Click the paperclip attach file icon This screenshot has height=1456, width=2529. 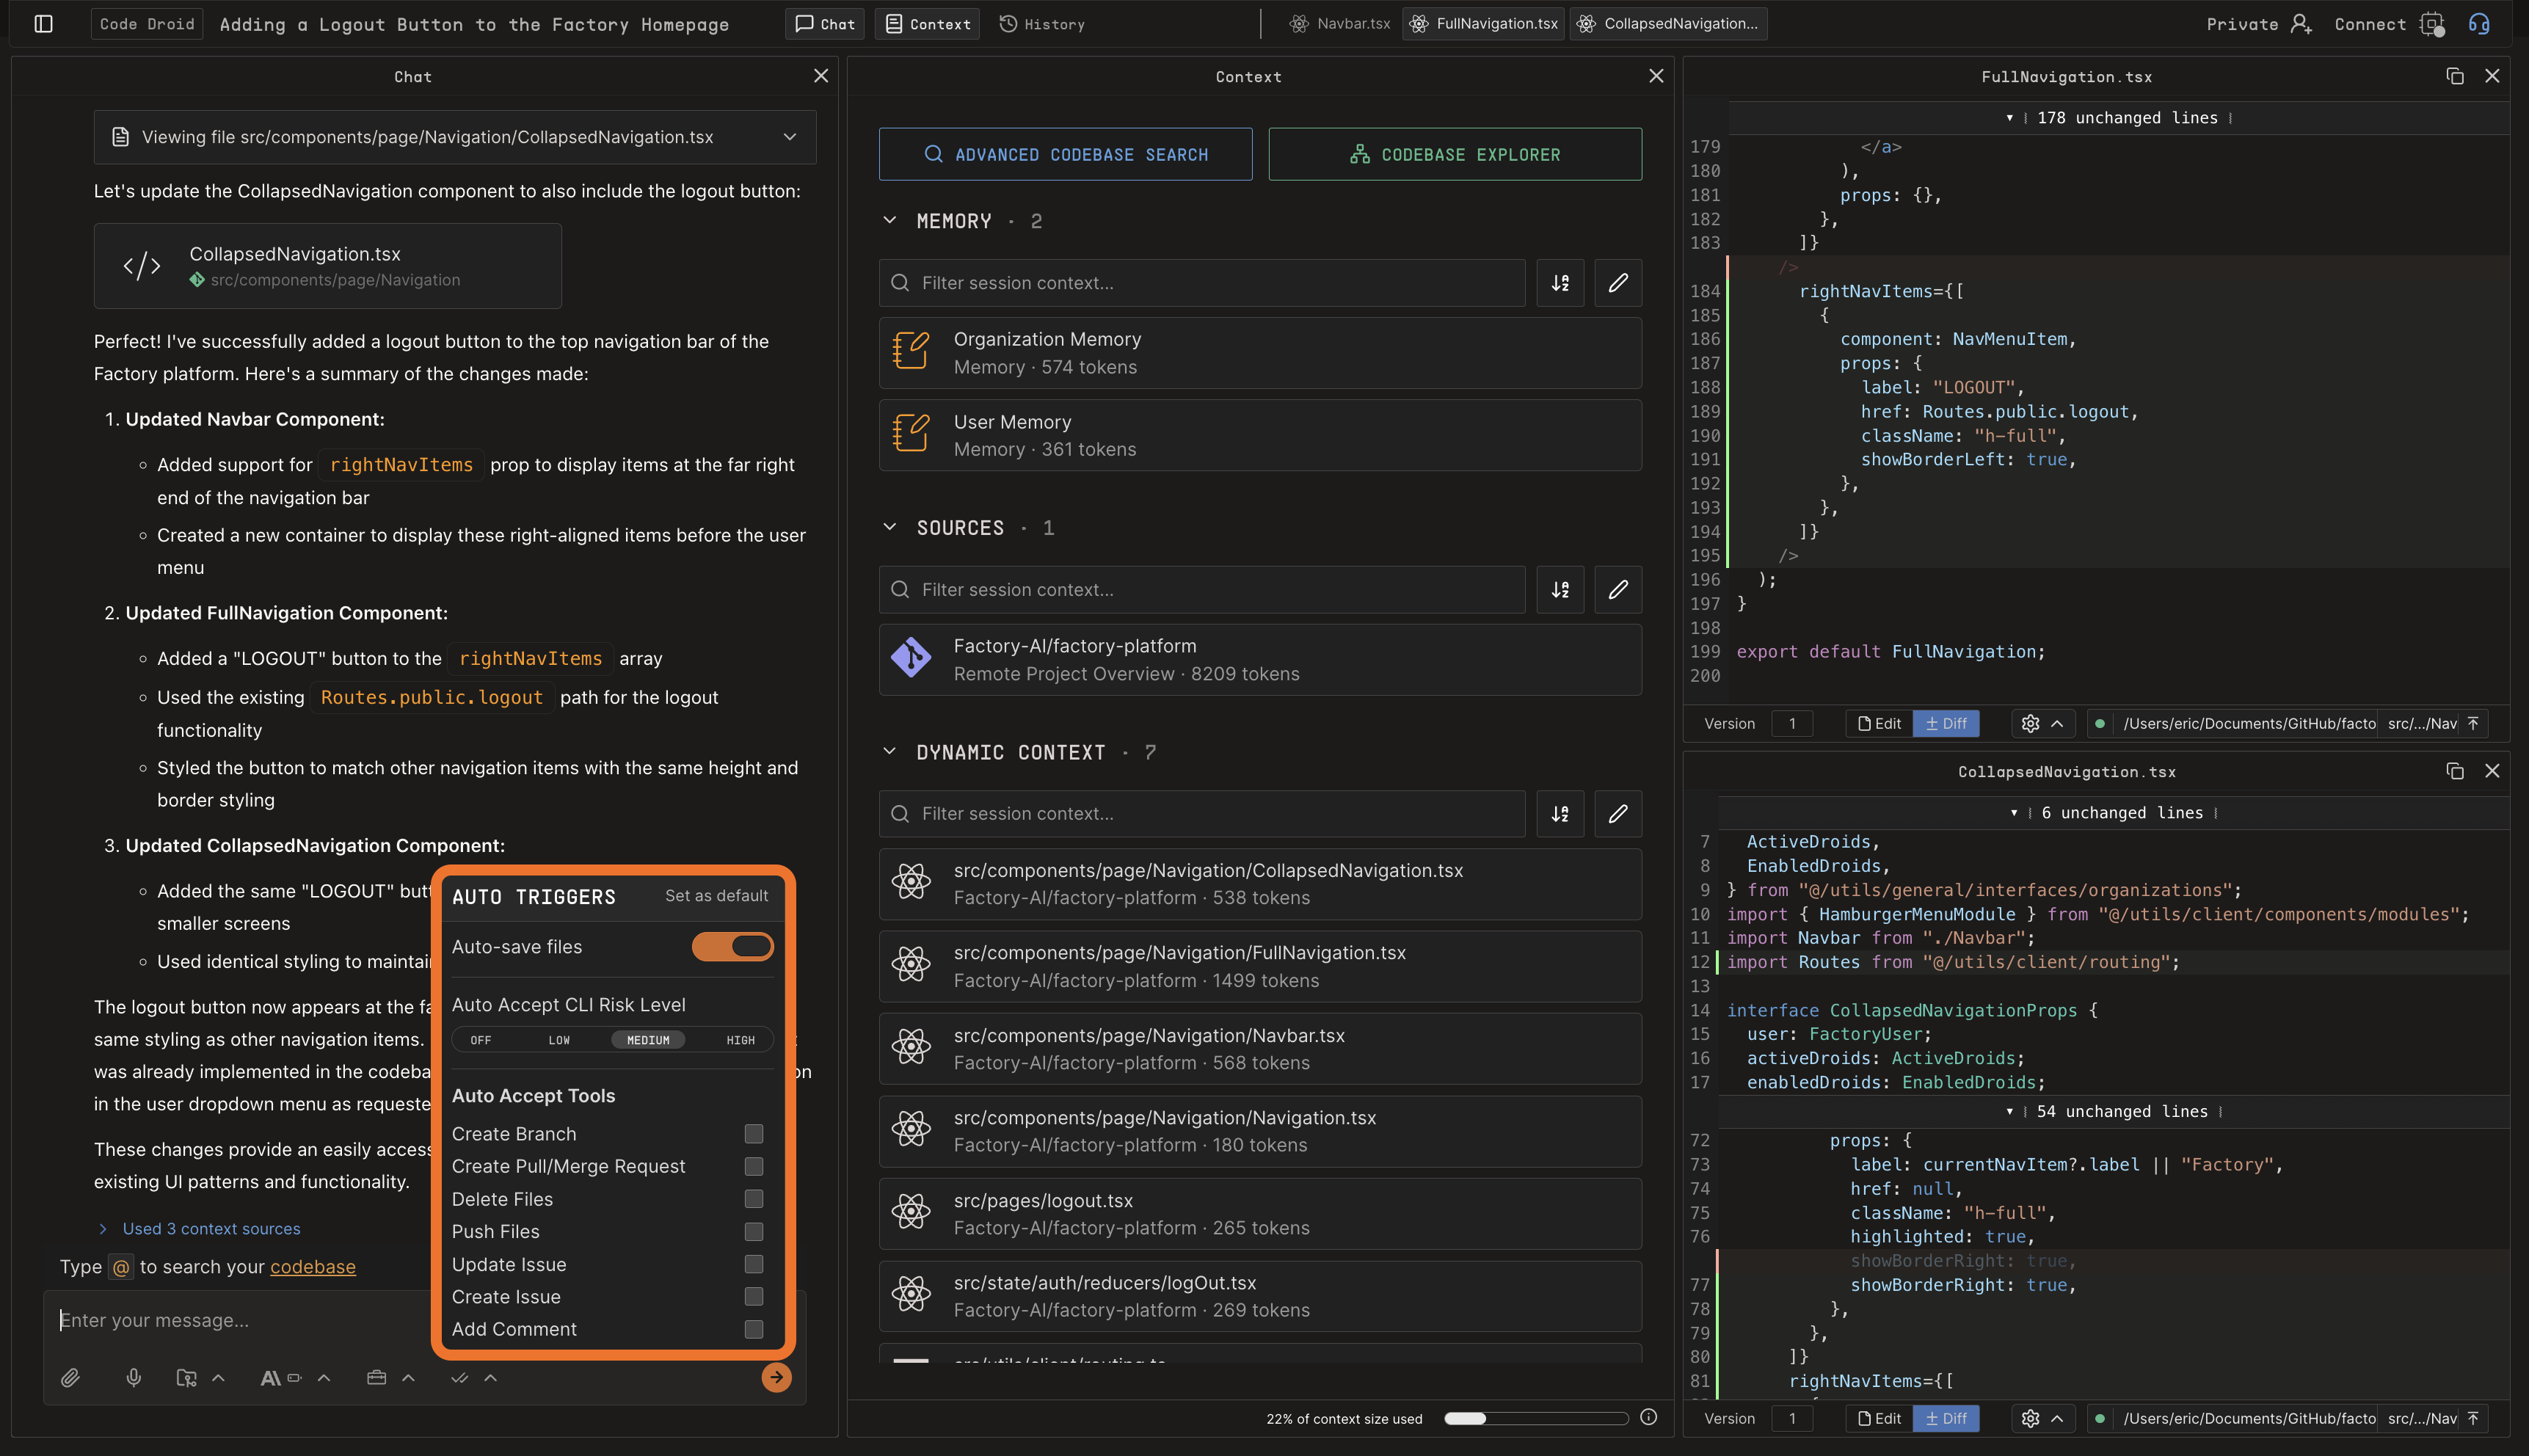click(70, 1378)
